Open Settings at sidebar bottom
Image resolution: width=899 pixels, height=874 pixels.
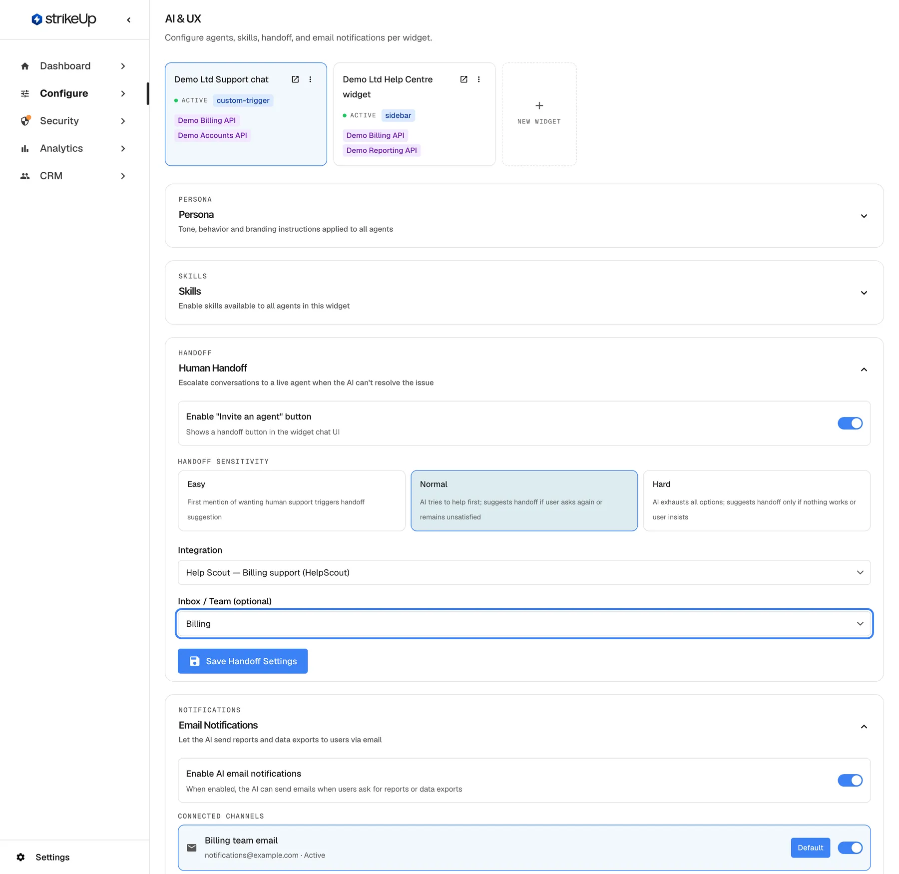[x=42, y=857]
